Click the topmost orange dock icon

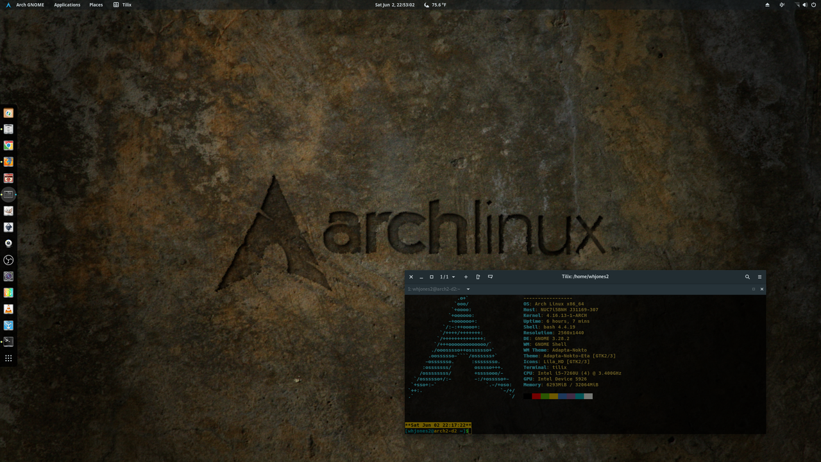(8, 113)
